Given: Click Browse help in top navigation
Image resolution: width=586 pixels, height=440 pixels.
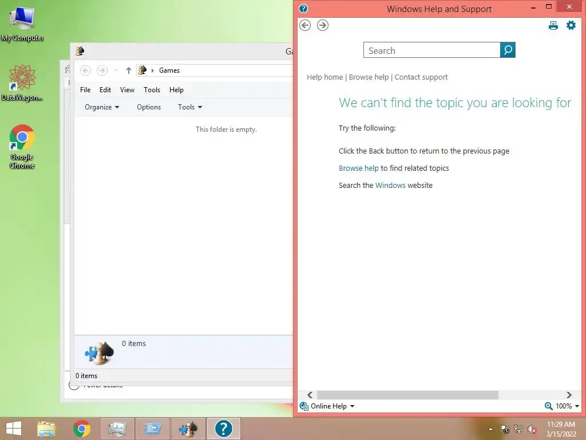Looking at the screenshot, I should pyautogui.click(x=369, y=77).
